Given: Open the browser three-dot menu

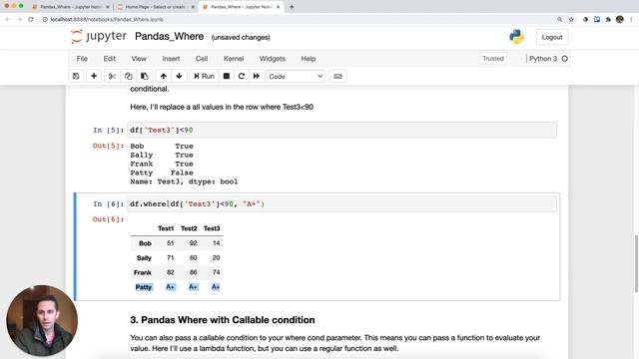Looking at the screenshot, I should [x=631, y=19].
